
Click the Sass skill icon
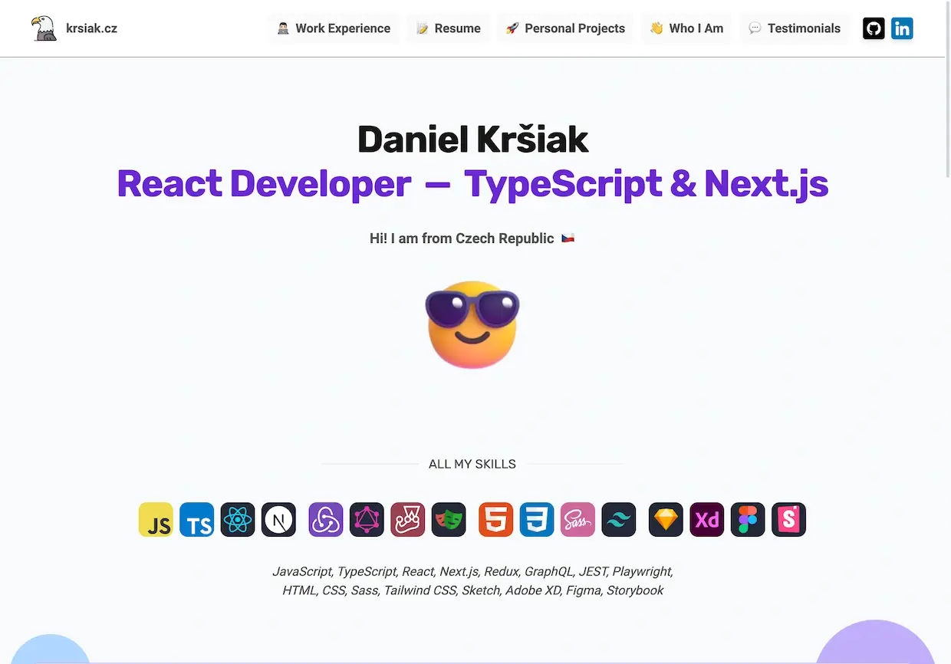[578, 520]
